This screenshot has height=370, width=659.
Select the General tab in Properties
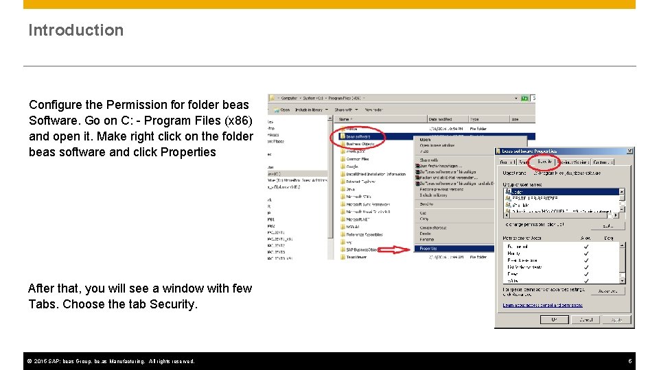pyautogui.click(x=507, y=162)
